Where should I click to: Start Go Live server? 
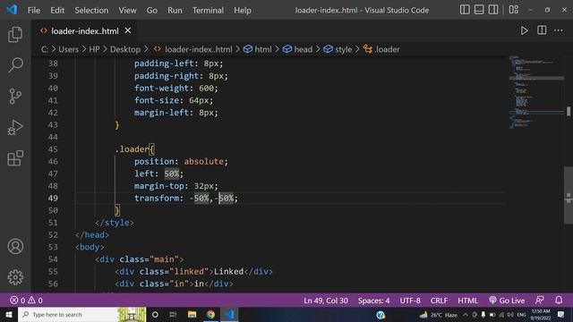[x=507, y=301]
